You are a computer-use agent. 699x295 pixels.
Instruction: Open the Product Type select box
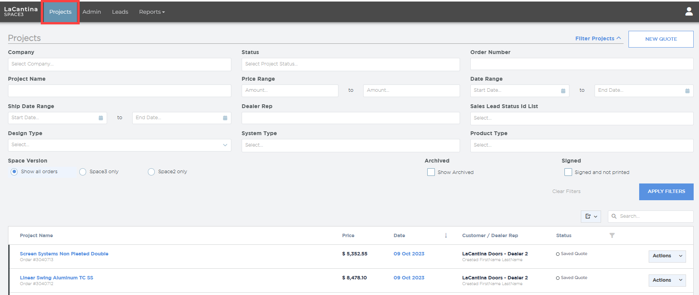pyautogui.click(x=582, y=145)
